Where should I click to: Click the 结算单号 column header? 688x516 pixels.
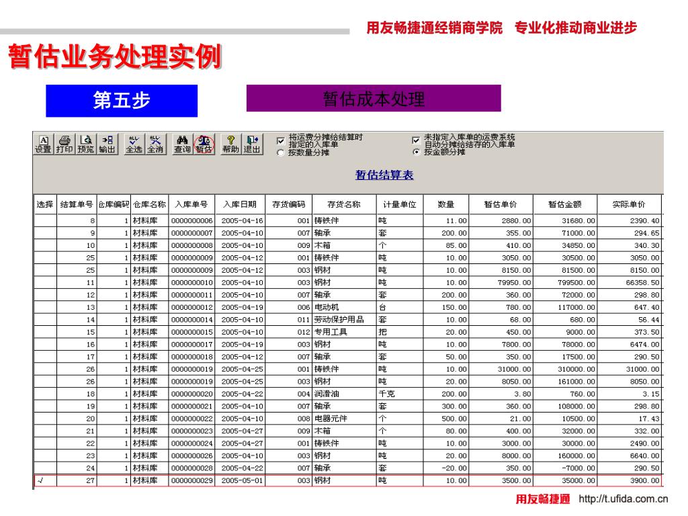tap(77, 204)
